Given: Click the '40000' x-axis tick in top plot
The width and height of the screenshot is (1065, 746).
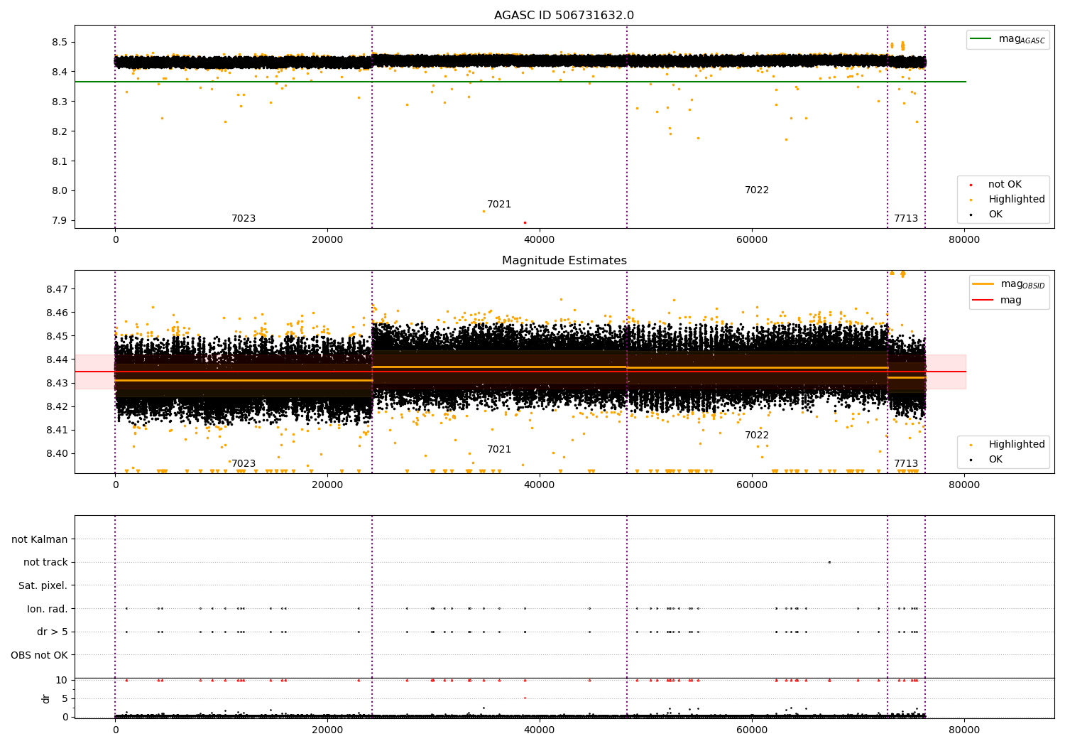Looking at the screenshot, I should click(540, 240).
